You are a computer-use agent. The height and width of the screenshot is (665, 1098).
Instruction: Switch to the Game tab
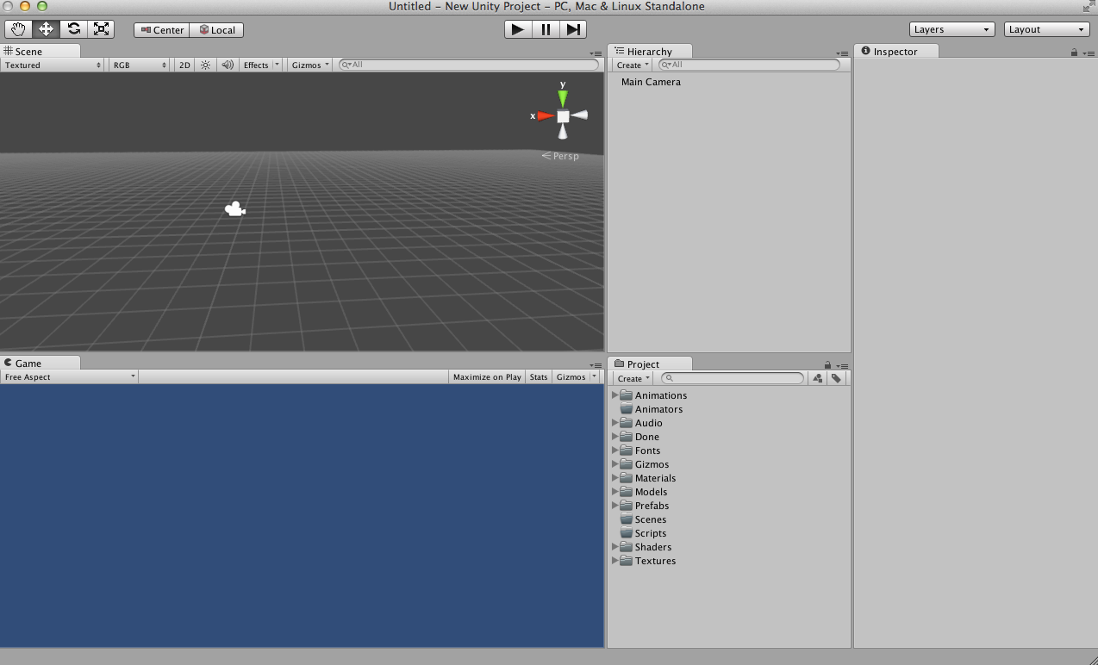click(41, 363)
